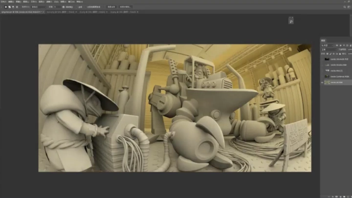Hide the render.AO.RGB layer eye icon

322,83
